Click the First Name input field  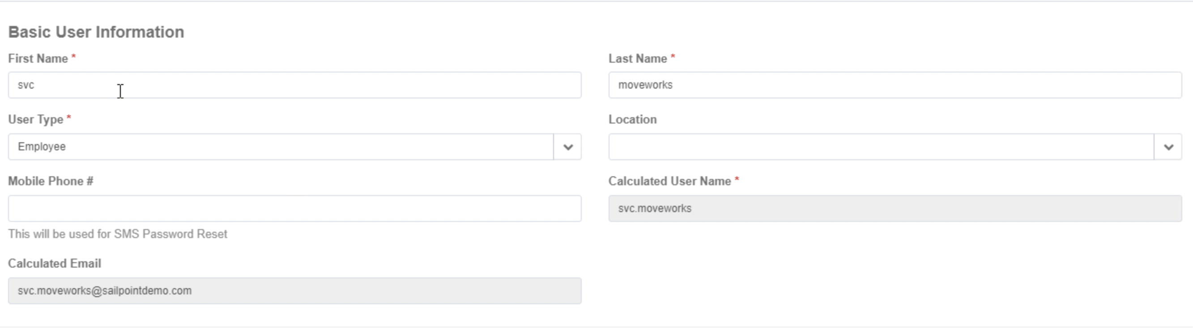[x=294, y=85]
